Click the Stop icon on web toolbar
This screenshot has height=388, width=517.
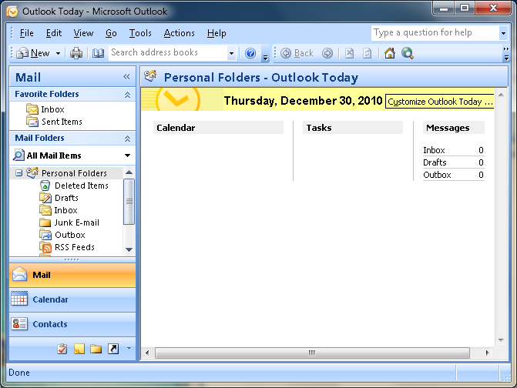click(349, 53)
